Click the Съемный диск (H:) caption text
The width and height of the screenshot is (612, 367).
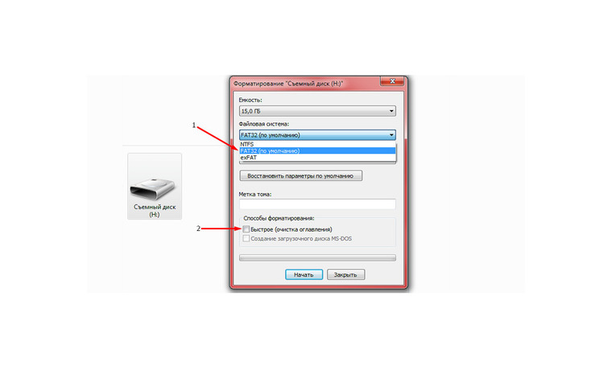pyautogui.click(x=155, y=211)
